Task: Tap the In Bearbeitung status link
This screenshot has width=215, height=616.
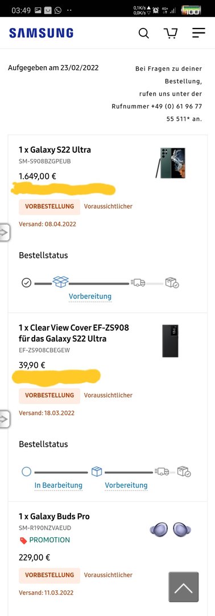Action: [x=59, y=485]
